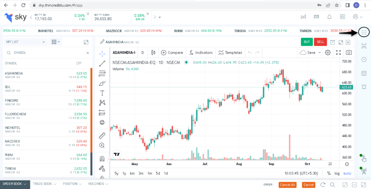Select the Text annotation tool
The image size is (371, 189).
point(102,93)
